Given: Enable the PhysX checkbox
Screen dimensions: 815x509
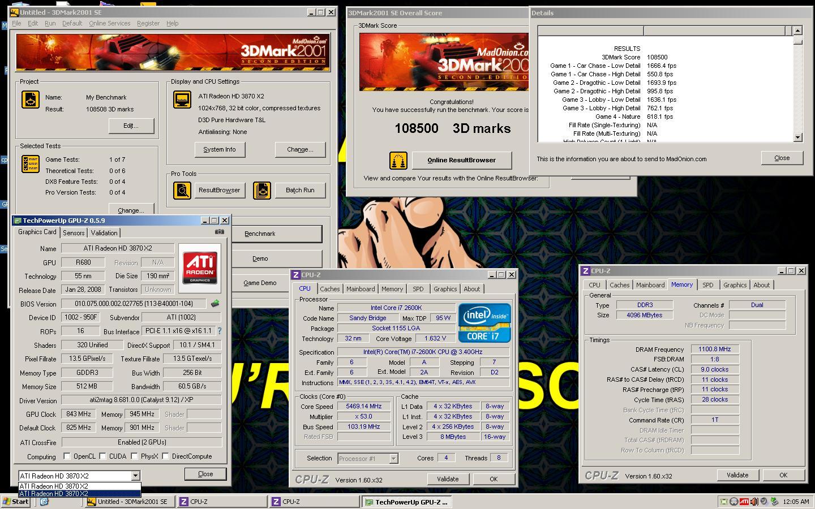Looking at the screenshot, I should pos(135,456).
